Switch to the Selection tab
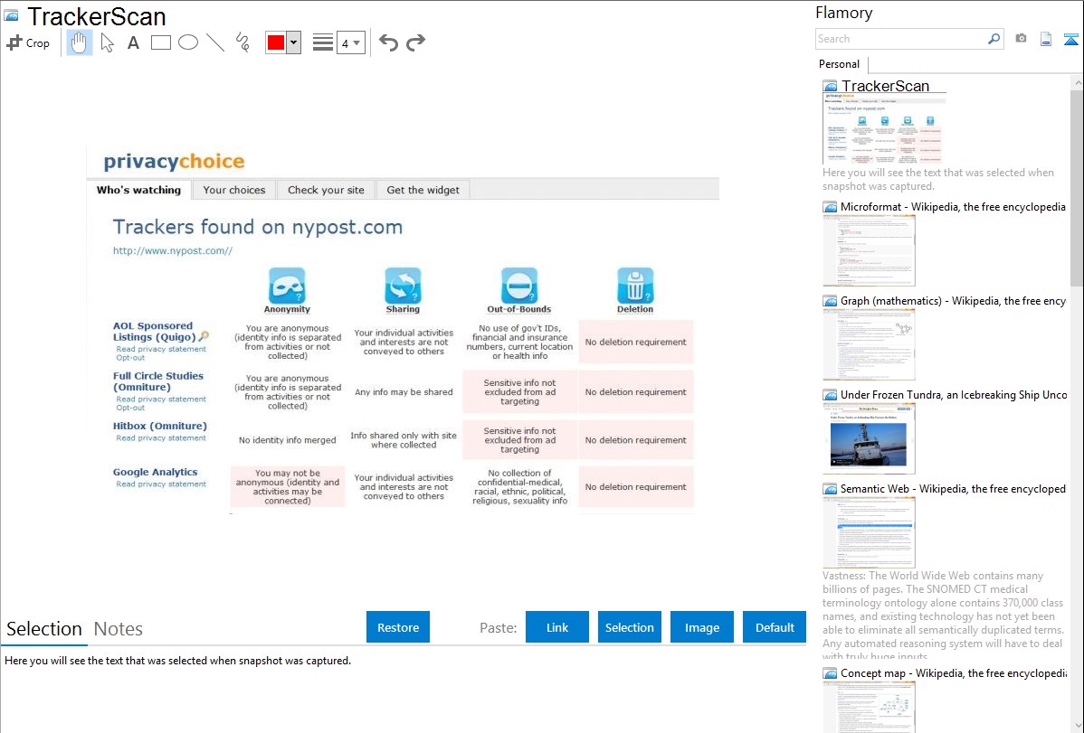Viewport: 1084px width, 733px height. click(44, 629)
